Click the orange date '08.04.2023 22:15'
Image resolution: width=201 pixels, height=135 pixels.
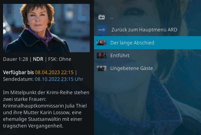click(54, 72)
